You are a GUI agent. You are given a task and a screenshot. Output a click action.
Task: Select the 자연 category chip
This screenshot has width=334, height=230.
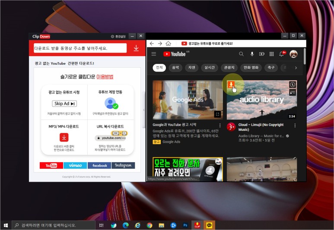[x=192, y=68]
